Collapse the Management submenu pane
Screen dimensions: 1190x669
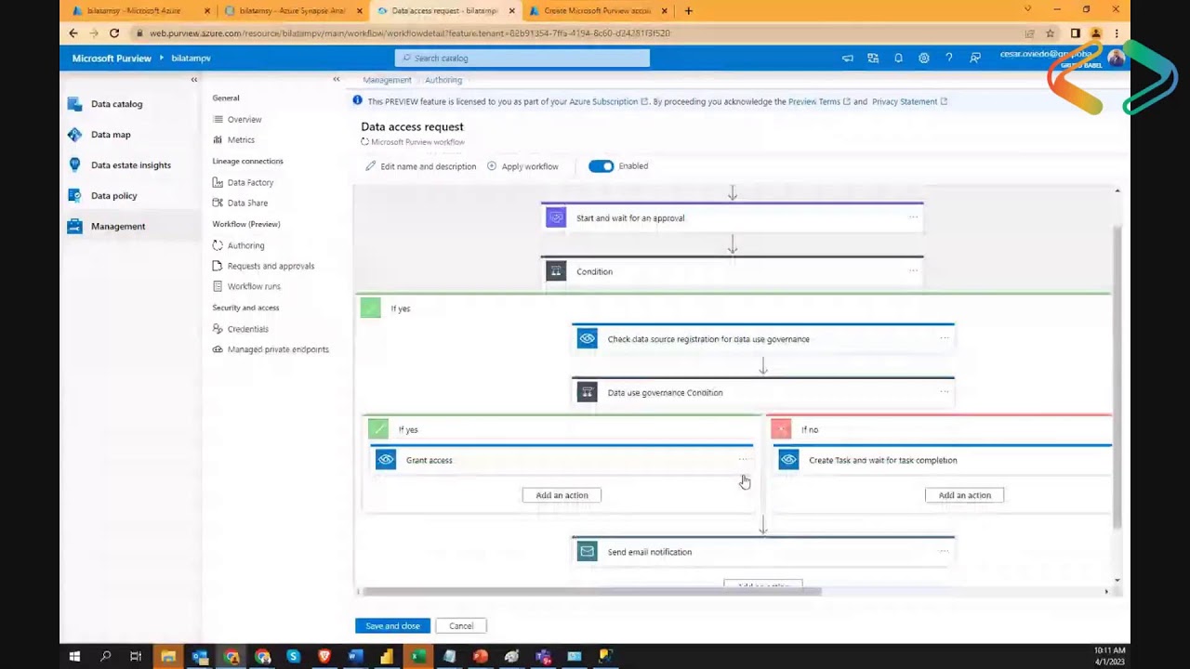pyautogui.click(x=337, y=80)
